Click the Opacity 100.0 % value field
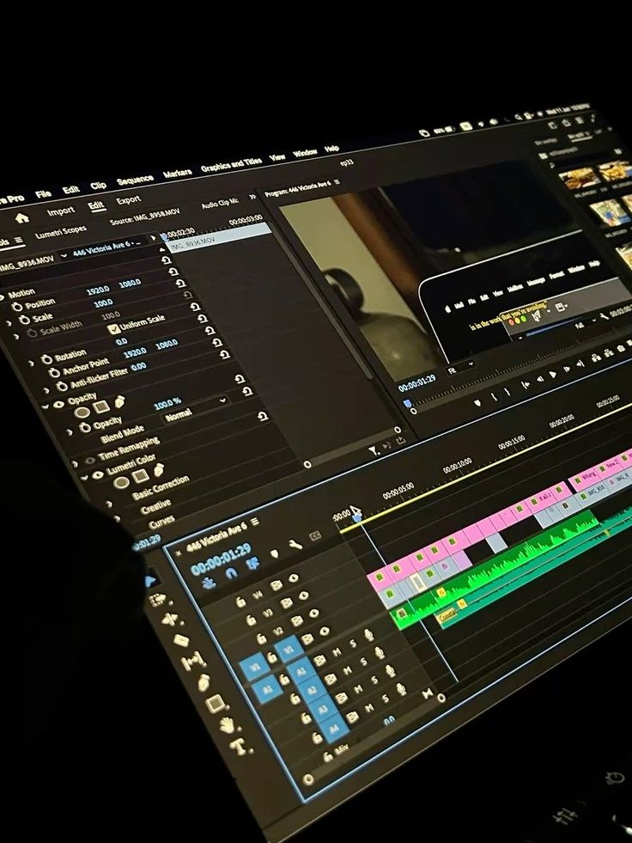This screenshot has width=632, height=843. (167, 403)
